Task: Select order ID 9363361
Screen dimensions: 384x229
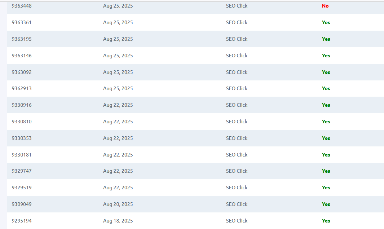Action: pyautogui.click(x=22, y=22)
